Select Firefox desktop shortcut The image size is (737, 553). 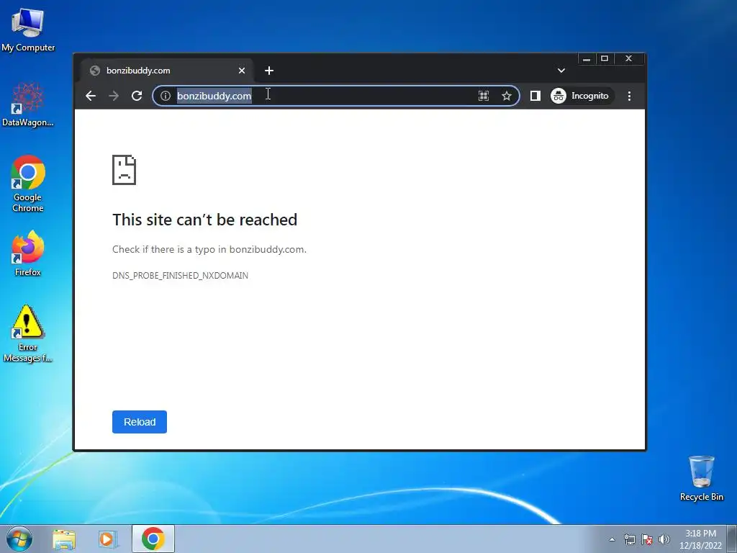[28, 253]
